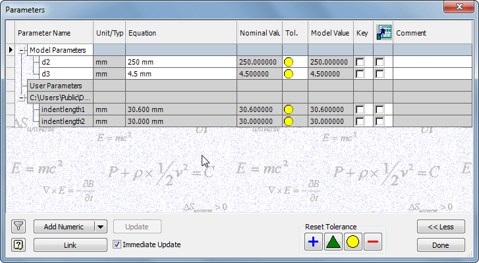Screen dimensions: 479x263
Task: Click the unit cell for d2
Action: [109, 62]
